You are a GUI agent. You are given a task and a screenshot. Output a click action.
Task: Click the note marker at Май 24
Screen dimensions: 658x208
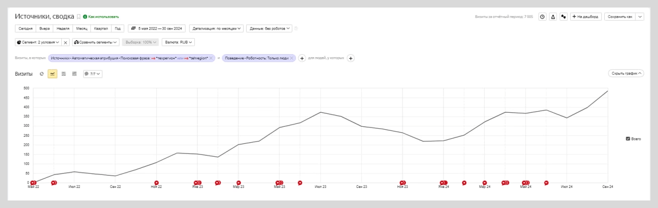click(x=526, y=183)
